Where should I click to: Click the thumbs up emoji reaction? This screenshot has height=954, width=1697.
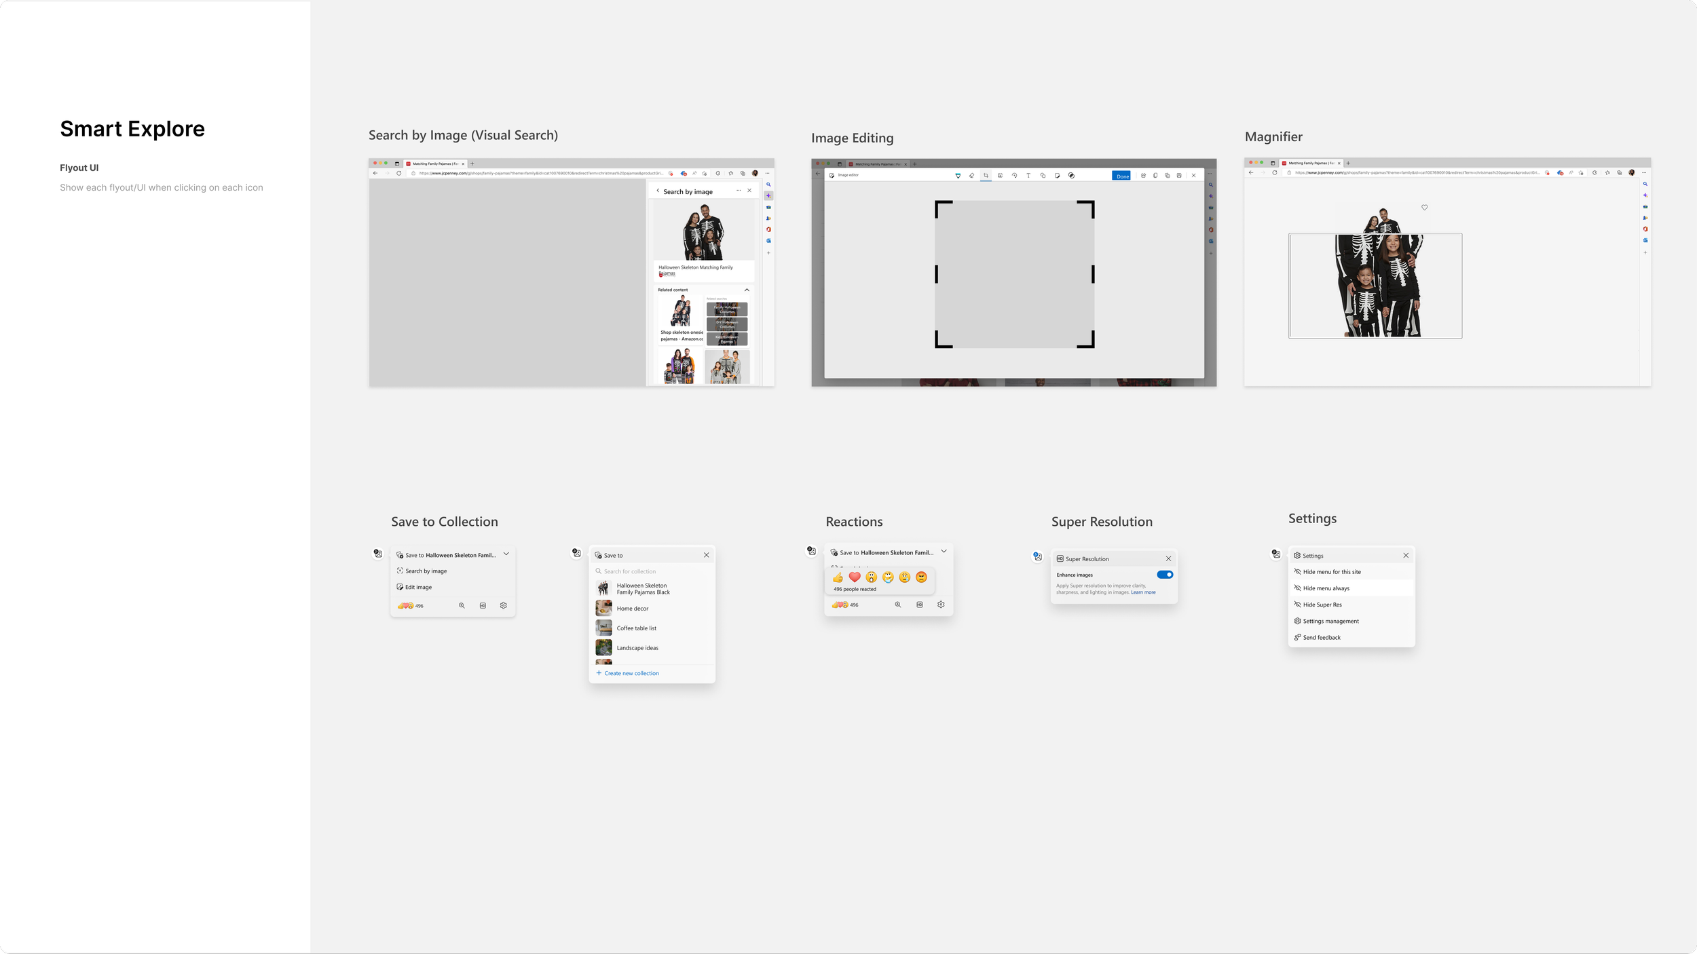click(838, 577)
